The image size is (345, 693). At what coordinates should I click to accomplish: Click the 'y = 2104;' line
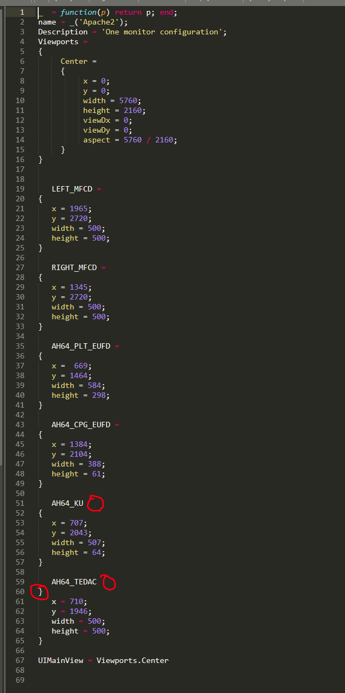click(x=72, y=454)
